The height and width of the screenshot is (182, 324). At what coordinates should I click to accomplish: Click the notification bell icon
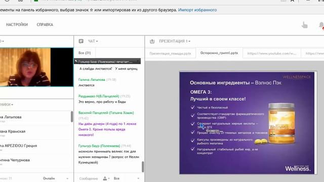pyautogui.click(x=321, y=26)
